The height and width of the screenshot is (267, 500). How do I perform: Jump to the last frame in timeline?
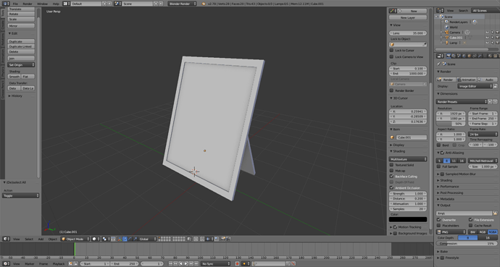click(196, 264)
